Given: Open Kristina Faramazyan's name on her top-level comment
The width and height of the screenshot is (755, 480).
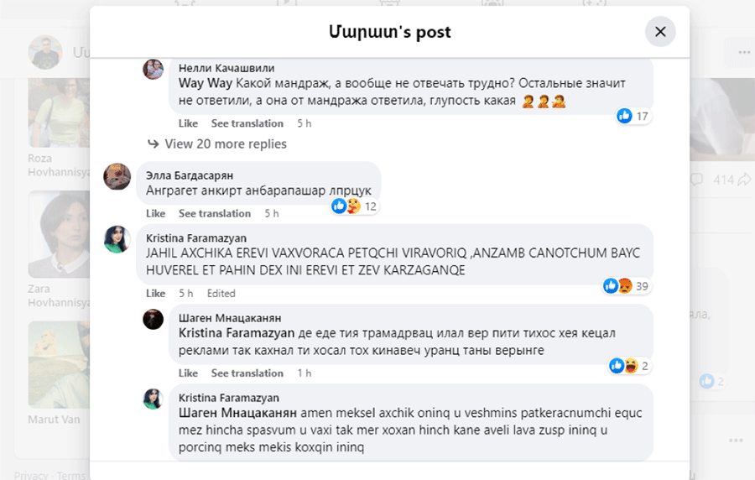Looking at the screenshot, I should pyautogui.click(x=196, y=238).
